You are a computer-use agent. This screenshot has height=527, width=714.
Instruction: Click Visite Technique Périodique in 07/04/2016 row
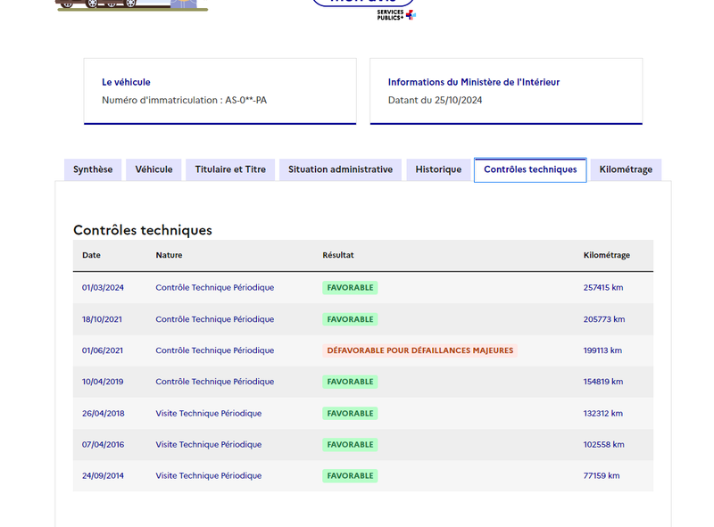209,445
